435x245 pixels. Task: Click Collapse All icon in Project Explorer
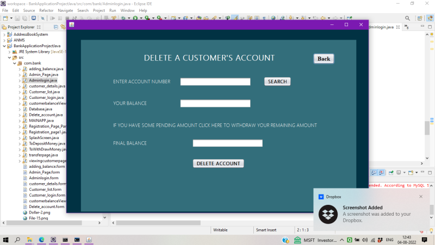coord(56,27)
